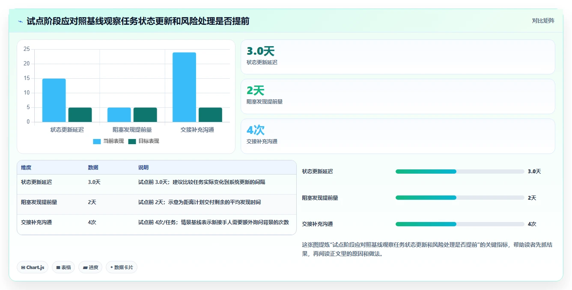This screenshot has height=290, width=572.
Task: Click the 阻塞发现提前量 x-axis label in chart
Action: tap(132, 130)
